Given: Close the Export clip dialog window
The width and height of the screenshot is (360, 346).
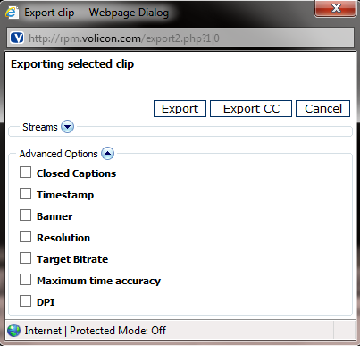Looking at the screenshot, I should click(335, 8).
